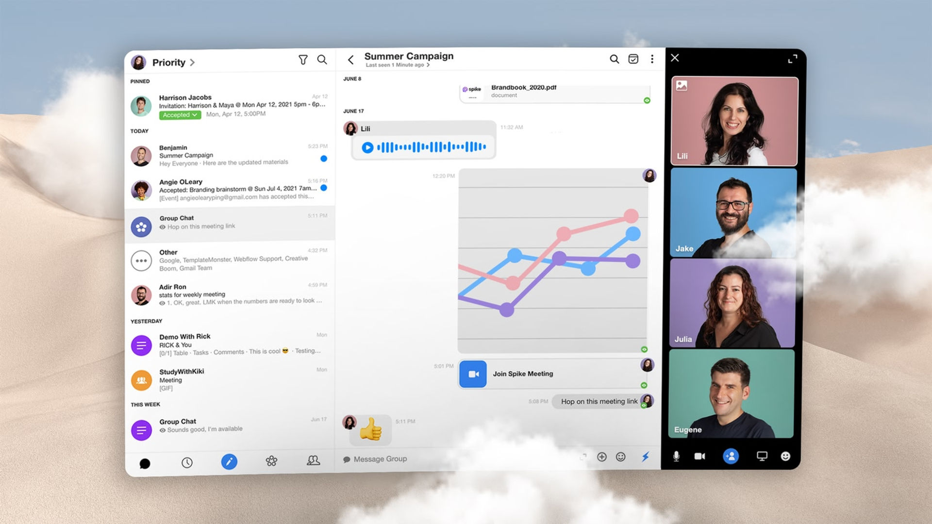932x524 pixels.
Task: Search inside the Summer Campaign chat
Action: point(614,59)
